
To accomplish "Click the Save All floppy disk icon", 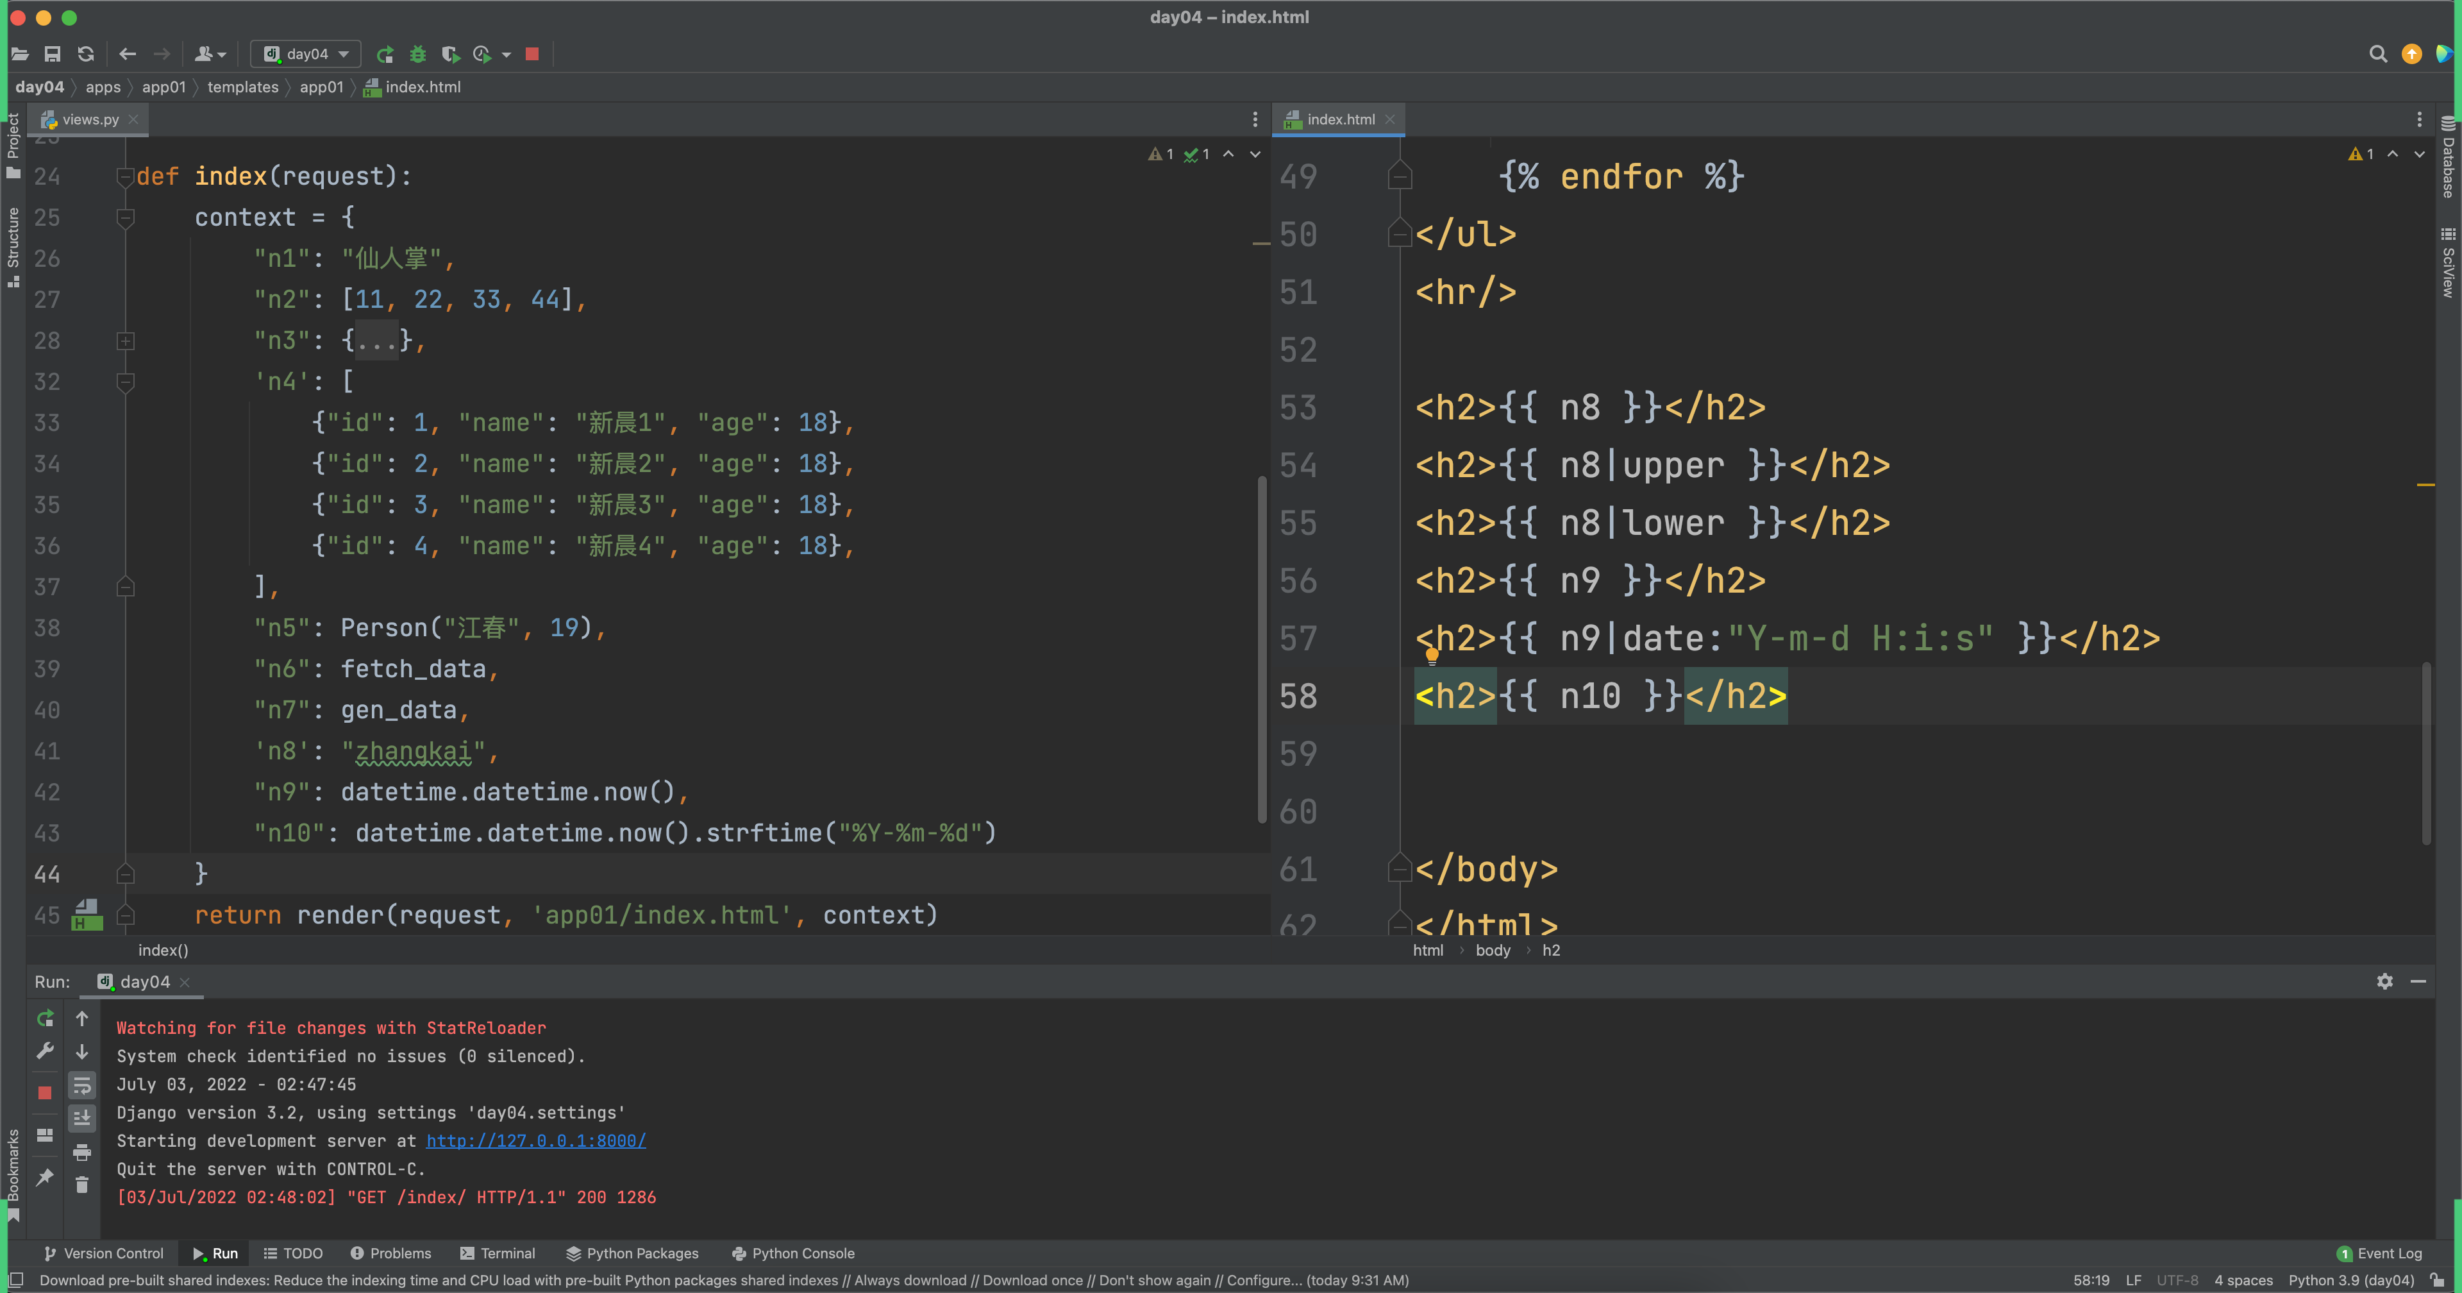I will [x=53, y=55].
